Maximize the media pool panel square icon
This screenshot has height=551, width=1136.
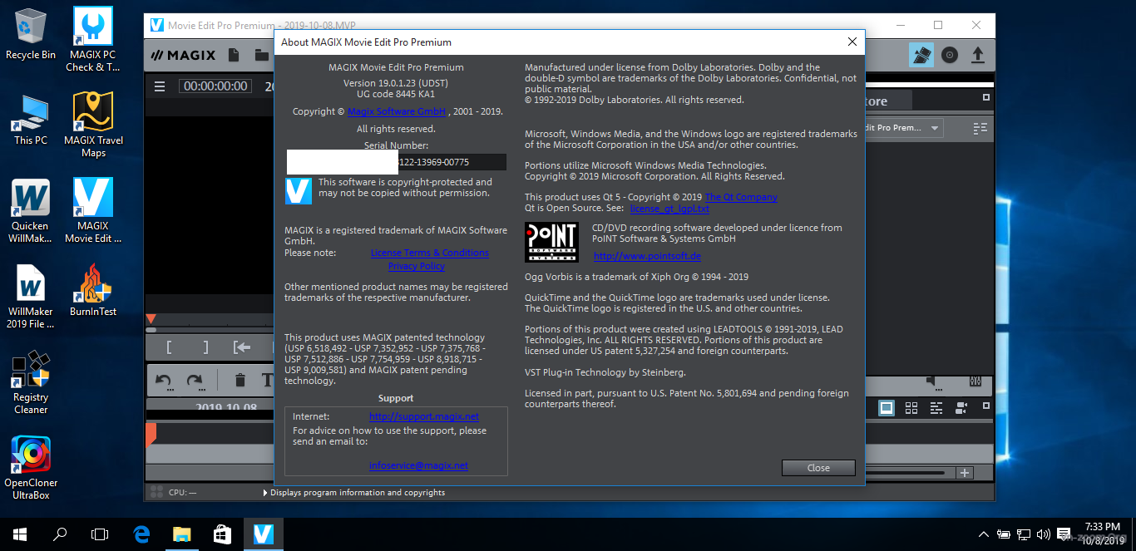(x=986, y=97)
